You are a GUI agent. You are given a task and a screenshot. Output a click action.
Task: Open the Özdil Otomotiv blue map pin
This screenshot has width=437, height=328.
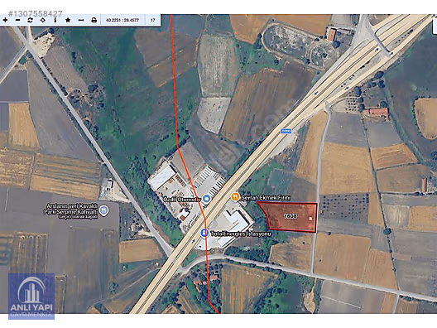point(207,199)
